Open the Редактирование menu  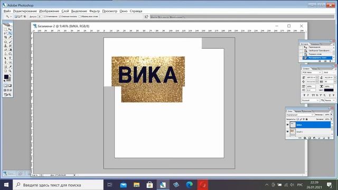(x=25, y=11)
